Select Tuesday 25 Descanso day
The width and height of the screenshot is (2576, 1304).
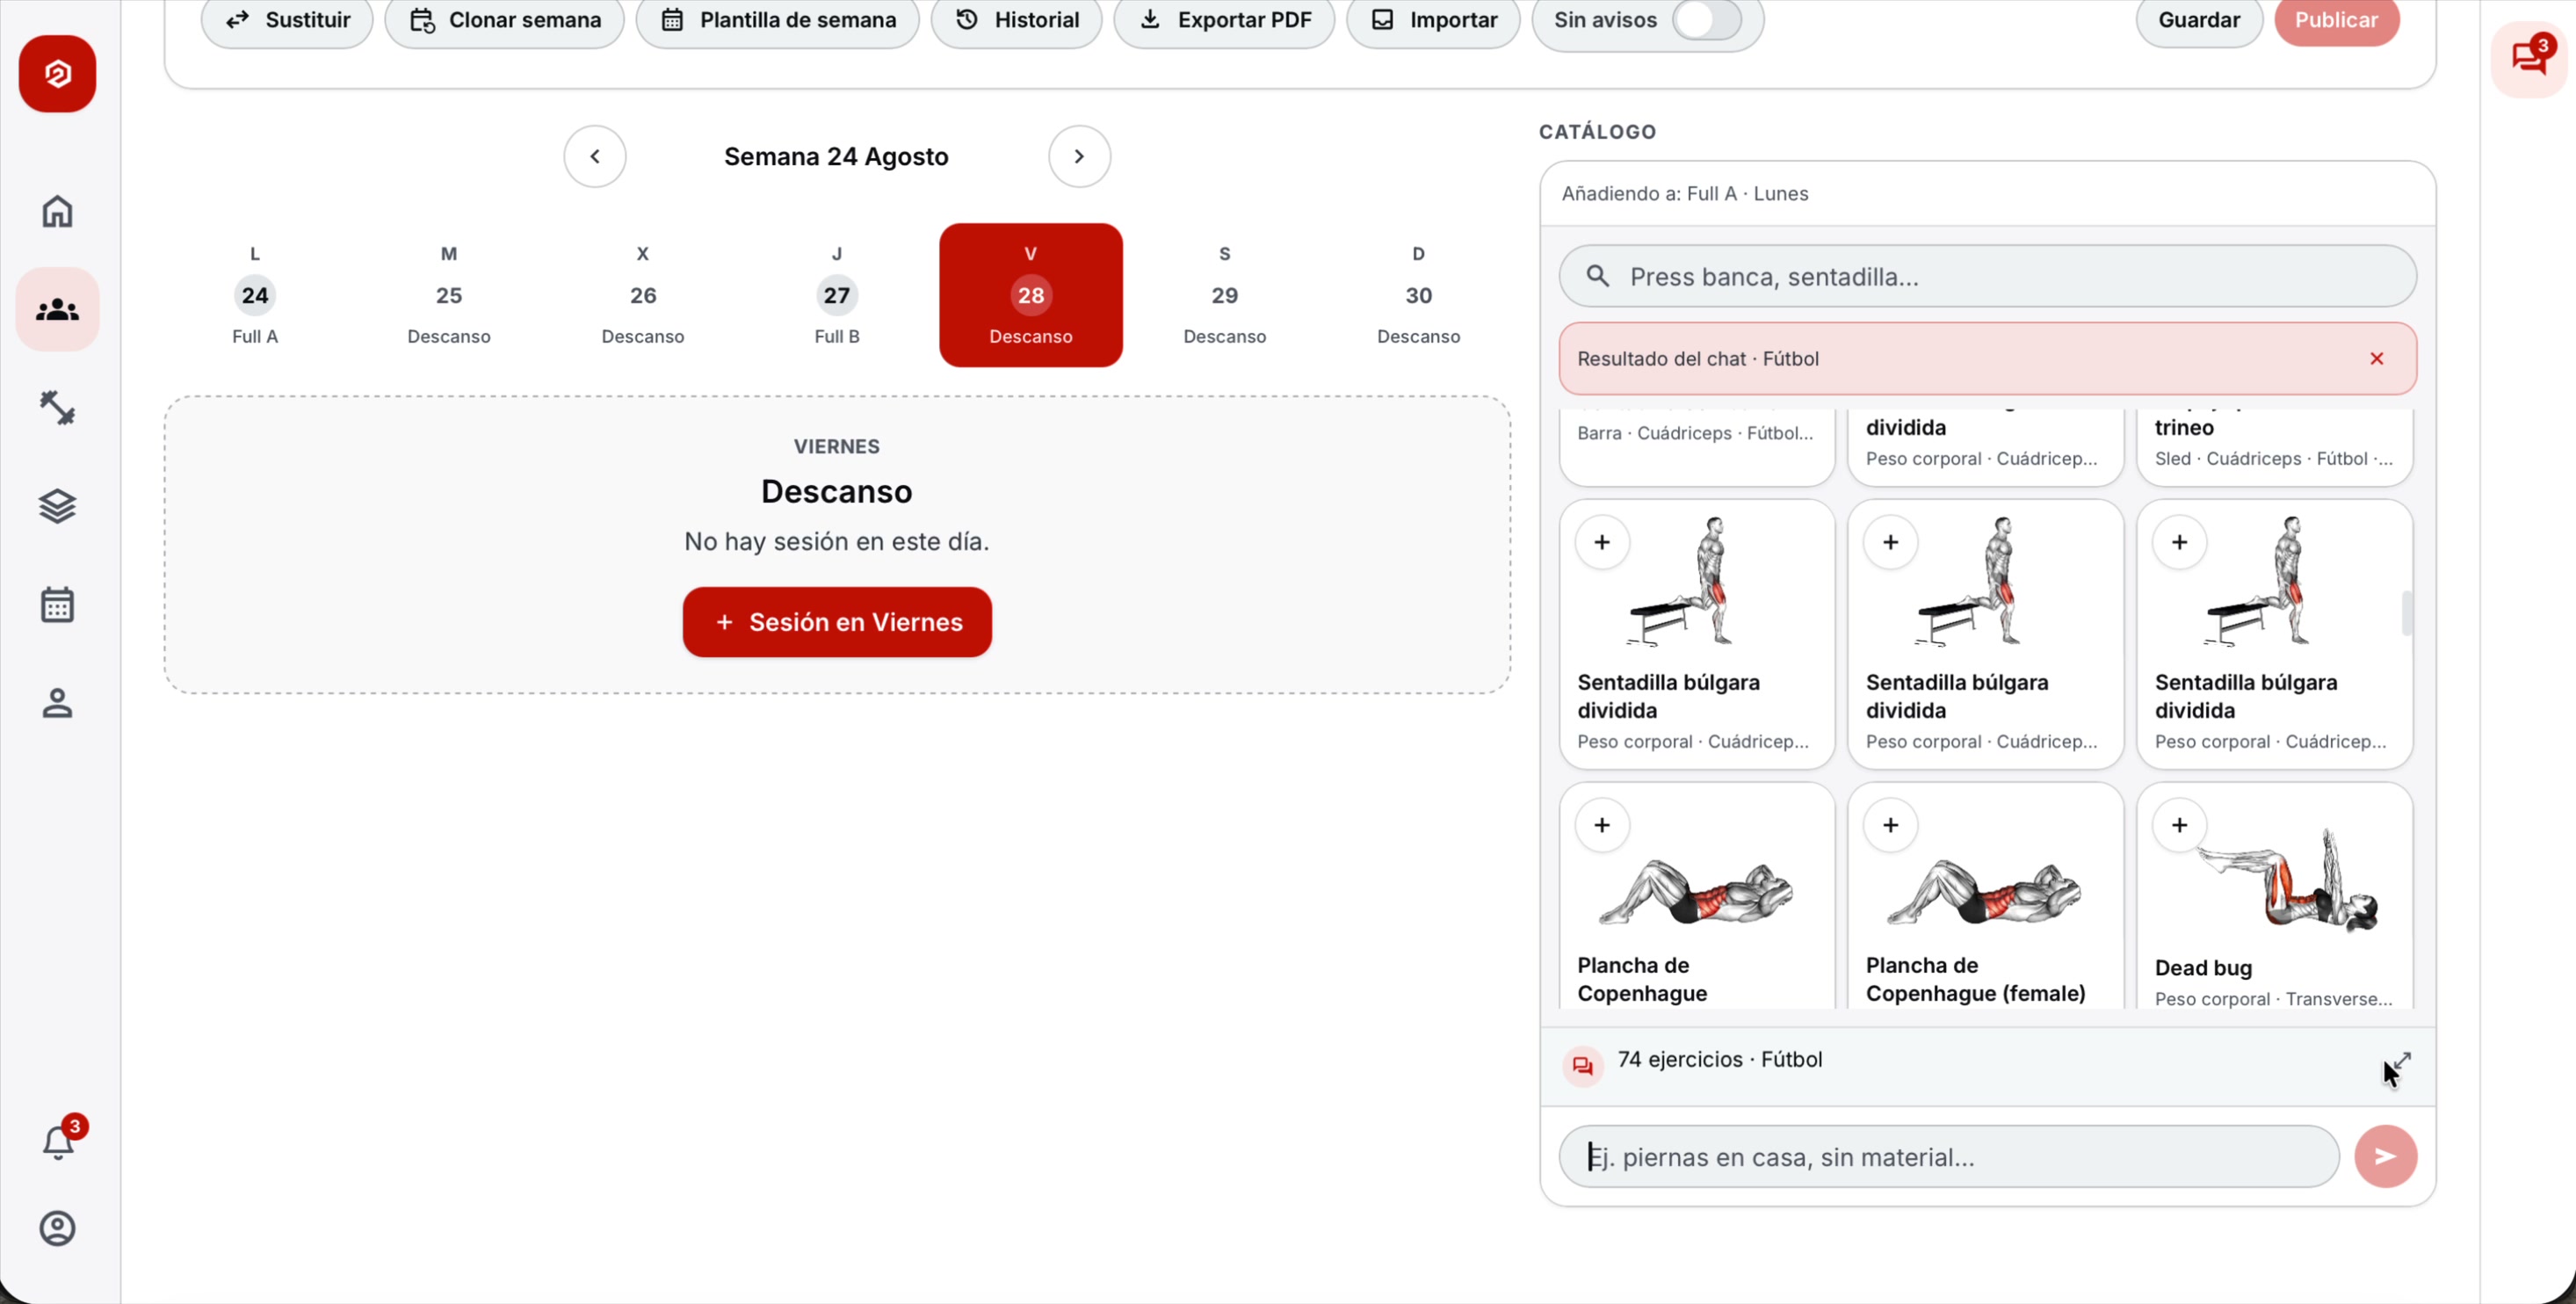449,295
